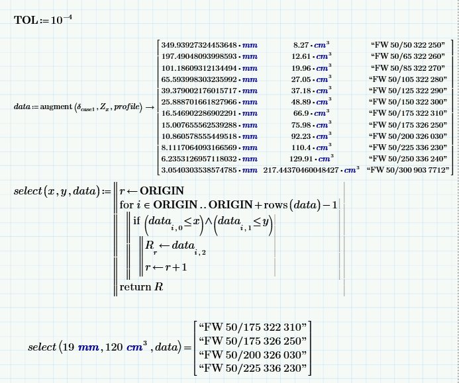This screenshot has width=459, height=383.
Task: Select the 66.9 cm³ entry
Action: 311,113
